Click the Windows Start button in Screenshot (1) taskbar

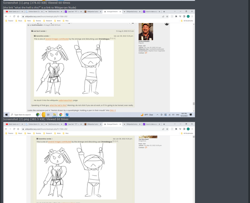coord(6,115)
